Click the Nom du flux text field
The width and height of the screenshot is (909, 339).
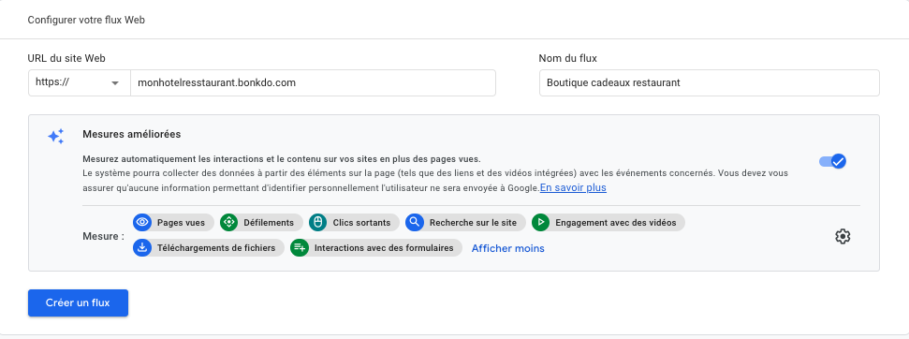[x=709, y=82]
